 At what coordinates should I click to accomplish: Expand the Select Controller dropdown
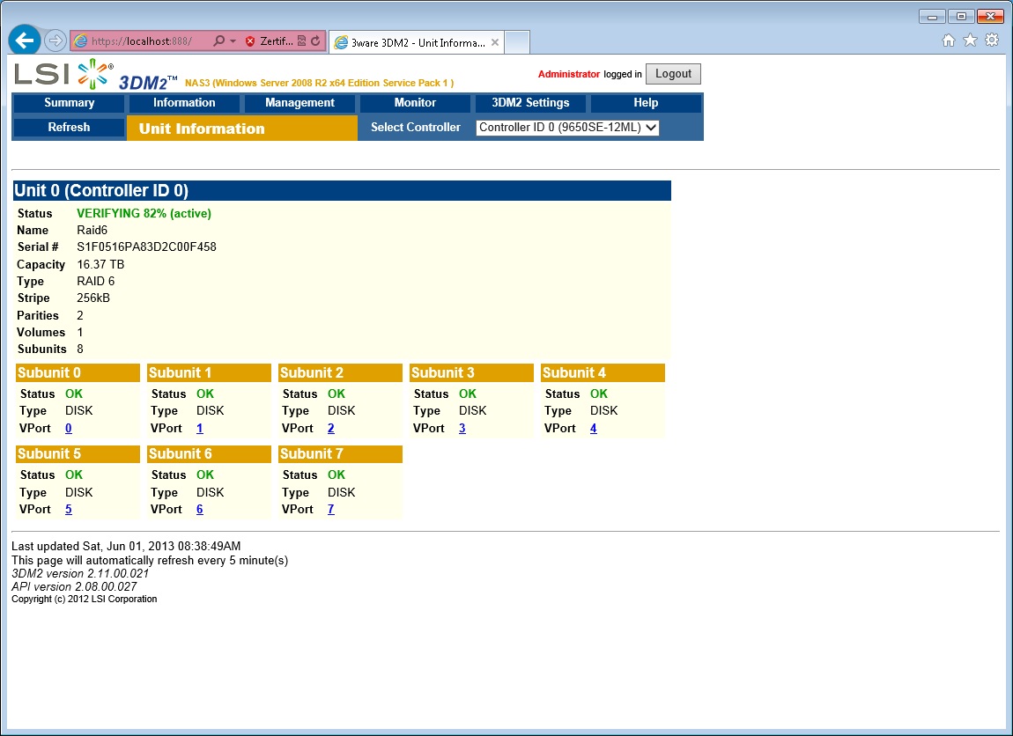(x=567, y=127)
